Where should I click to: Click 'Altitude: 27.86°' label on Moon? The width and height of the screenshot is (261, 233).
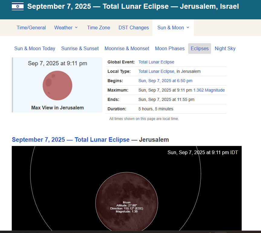[127, 205]
